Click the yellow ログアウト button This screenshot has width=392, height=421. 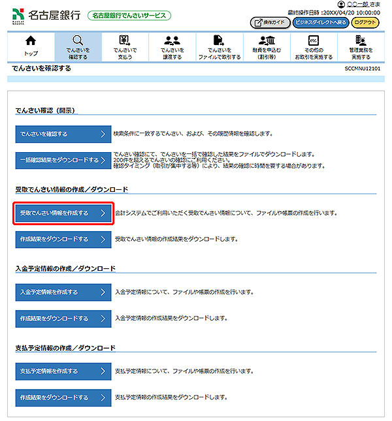click(x=365, y=22)
